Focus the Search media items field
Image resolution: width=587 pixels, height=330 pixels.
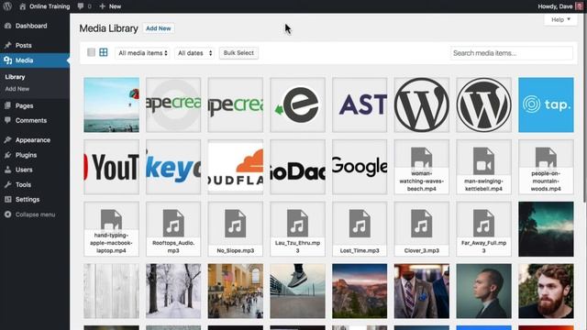(x=512, y=53)
